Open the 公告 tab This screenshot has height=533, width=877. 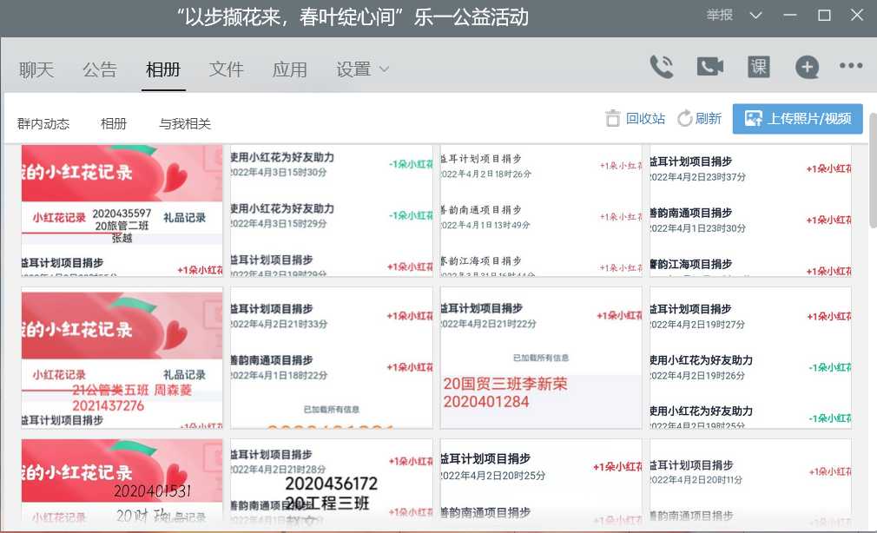click(100, 69)
